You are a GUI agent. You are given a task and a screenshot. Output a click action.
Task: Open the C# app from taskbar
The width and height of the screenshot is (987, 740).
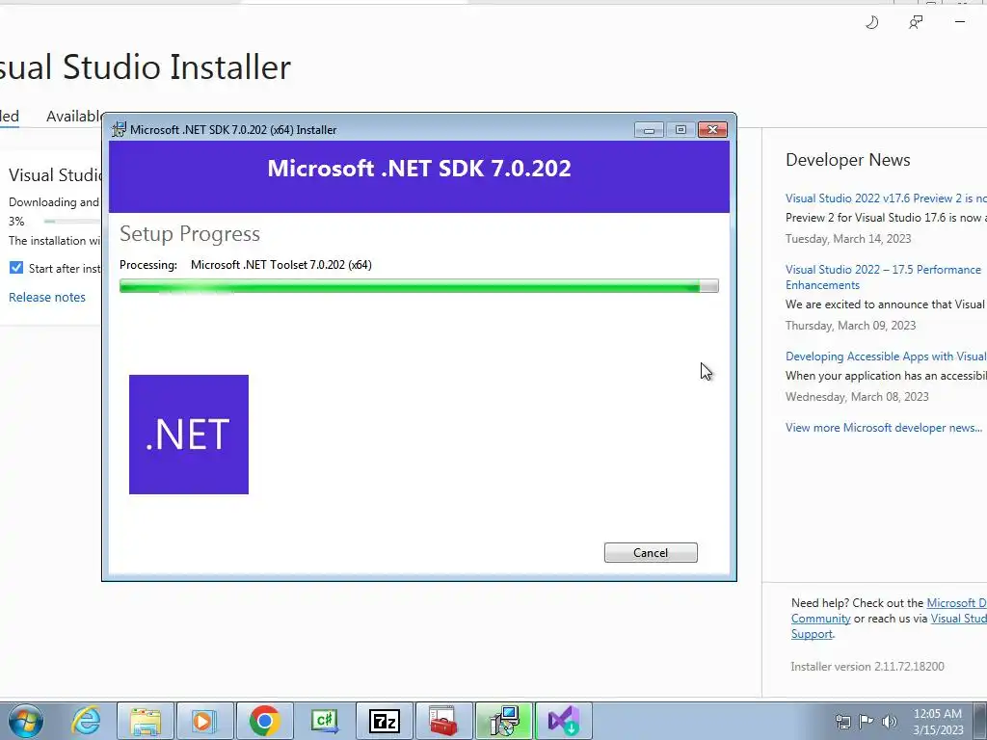click(x=324, y=721)
